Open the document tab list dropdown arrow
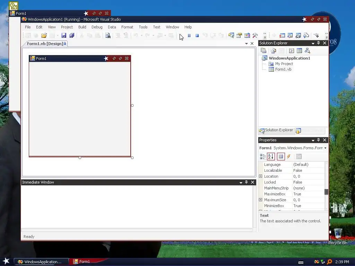The width and height of the screenshot is (355, 266). pos(246,43)
